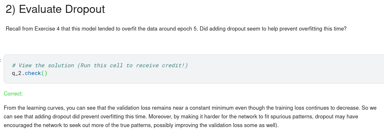Click the output line starting "encouraged the network"

141,125
